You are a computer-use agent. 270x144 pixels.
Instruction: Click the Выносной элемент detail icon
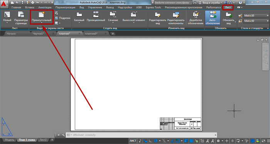134,17
